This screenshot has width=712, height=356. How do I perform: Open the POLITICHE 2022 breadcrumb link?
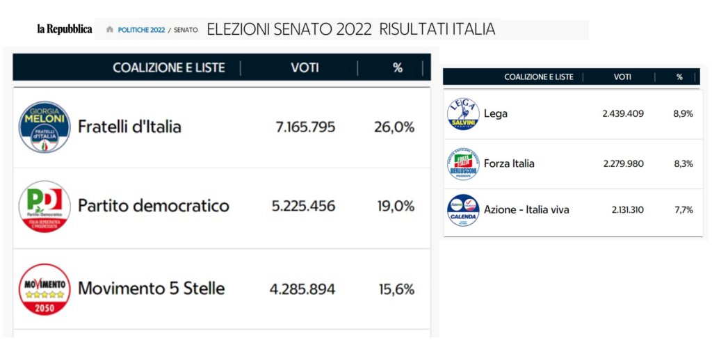141,30
